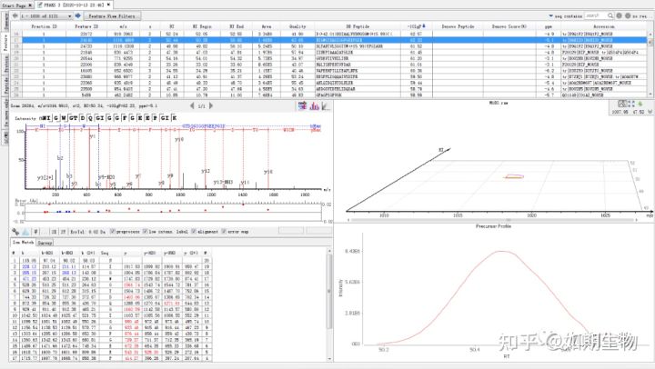Open the LC/MS side tab
655x369 pixels.
(x=5, y=138)
